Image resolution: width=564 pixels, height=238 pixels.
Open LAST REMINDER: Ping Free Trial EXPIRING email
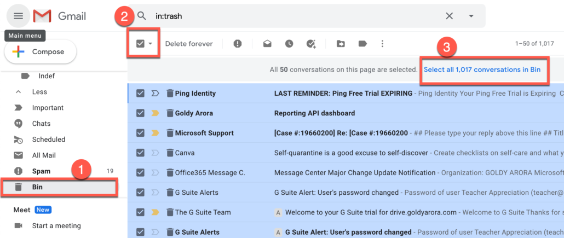[x=343, y=94]
